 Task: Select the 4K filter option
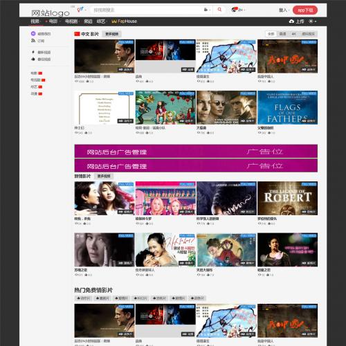(293, 34)
